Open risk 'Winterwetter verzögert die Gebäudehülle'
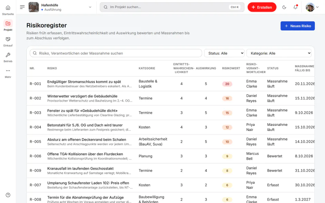 coord(82,96)
